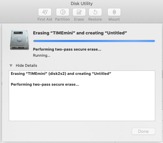The image size is (163, 143).
Task: Click the Erase toolbar icon
Action: tap(79, 12)
